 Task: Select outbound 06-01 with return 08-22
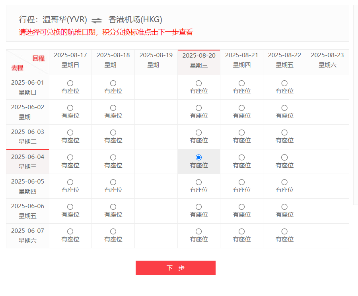[284, 83]
